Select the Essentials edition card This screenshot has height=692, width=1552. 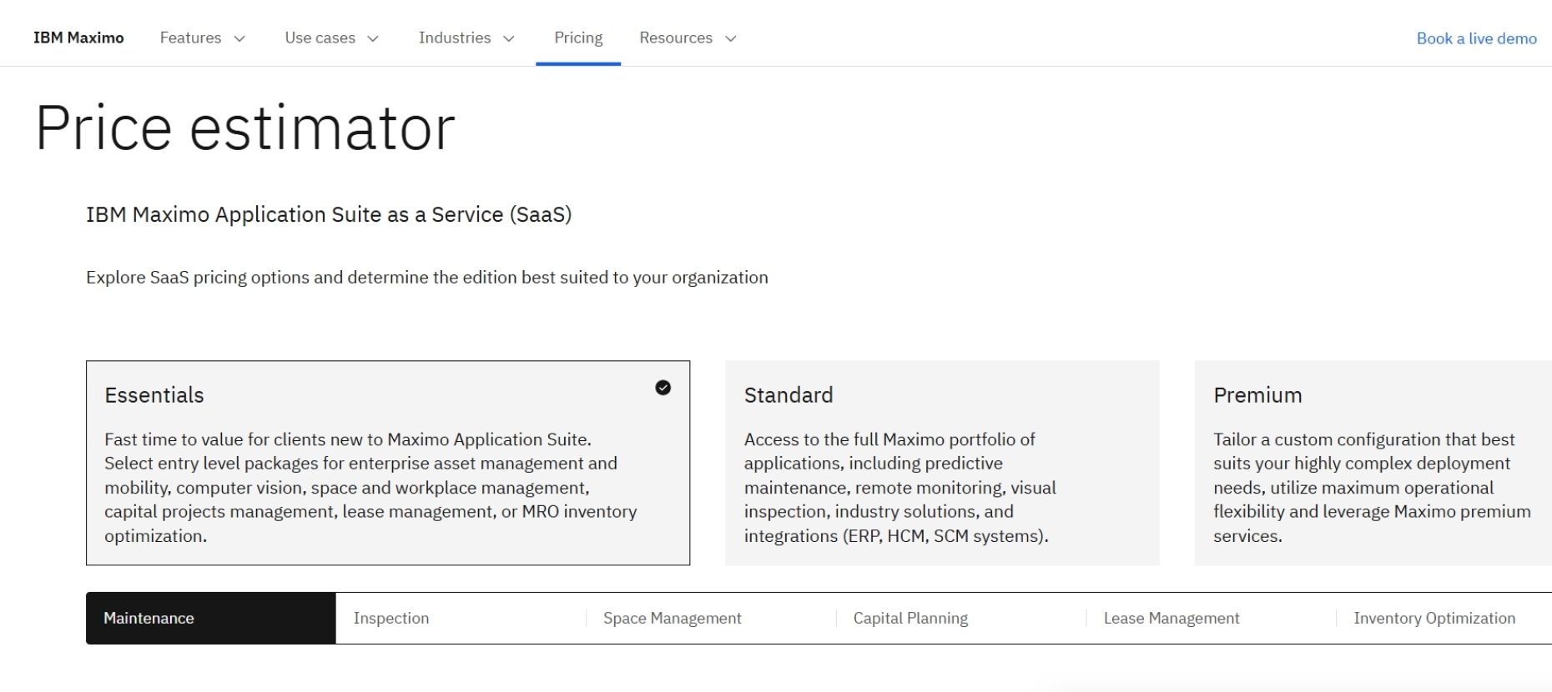point(388,463)
